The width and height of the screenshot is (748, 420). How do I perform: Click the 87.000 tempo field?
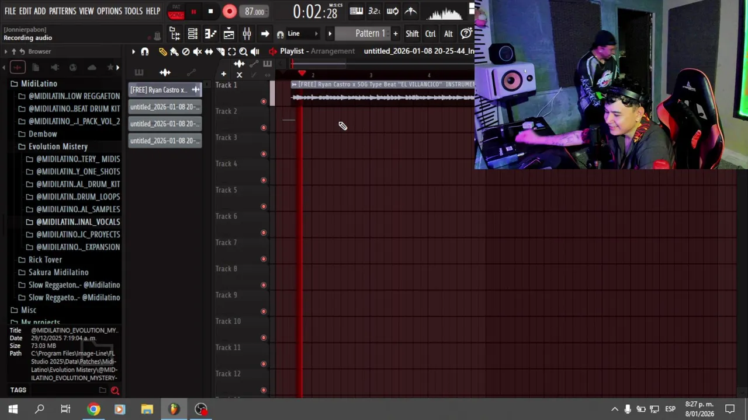coord(254,12)
